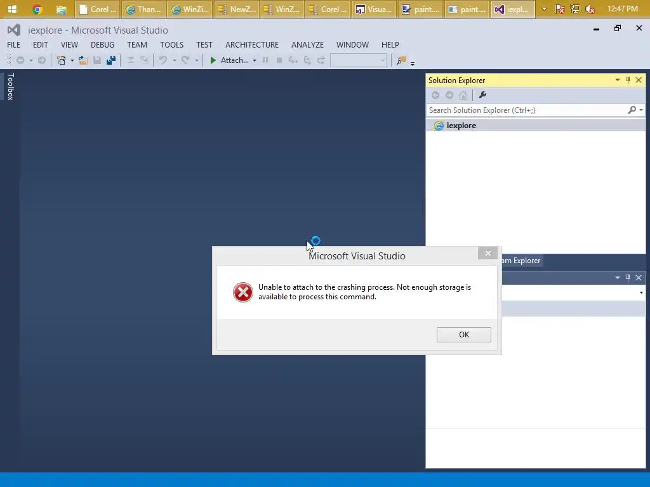Open the TEAM menu
The width and height of the screenshot is (650, 487).
(137, 45)
